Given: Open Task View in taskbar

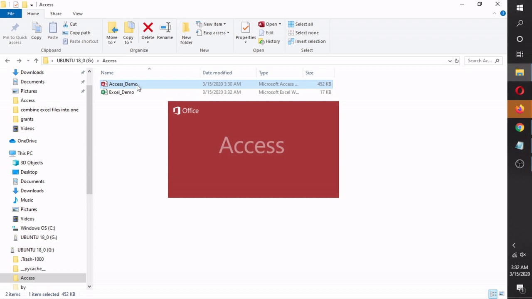Looking at the screenshot, I should click(x=520, y=54).
